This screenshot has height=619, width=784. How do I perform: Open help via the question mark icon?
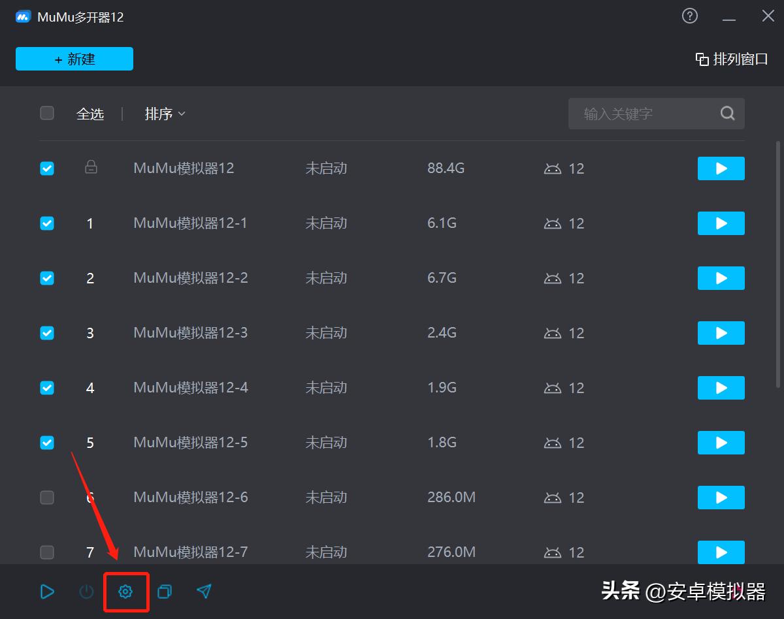[690, 16]
